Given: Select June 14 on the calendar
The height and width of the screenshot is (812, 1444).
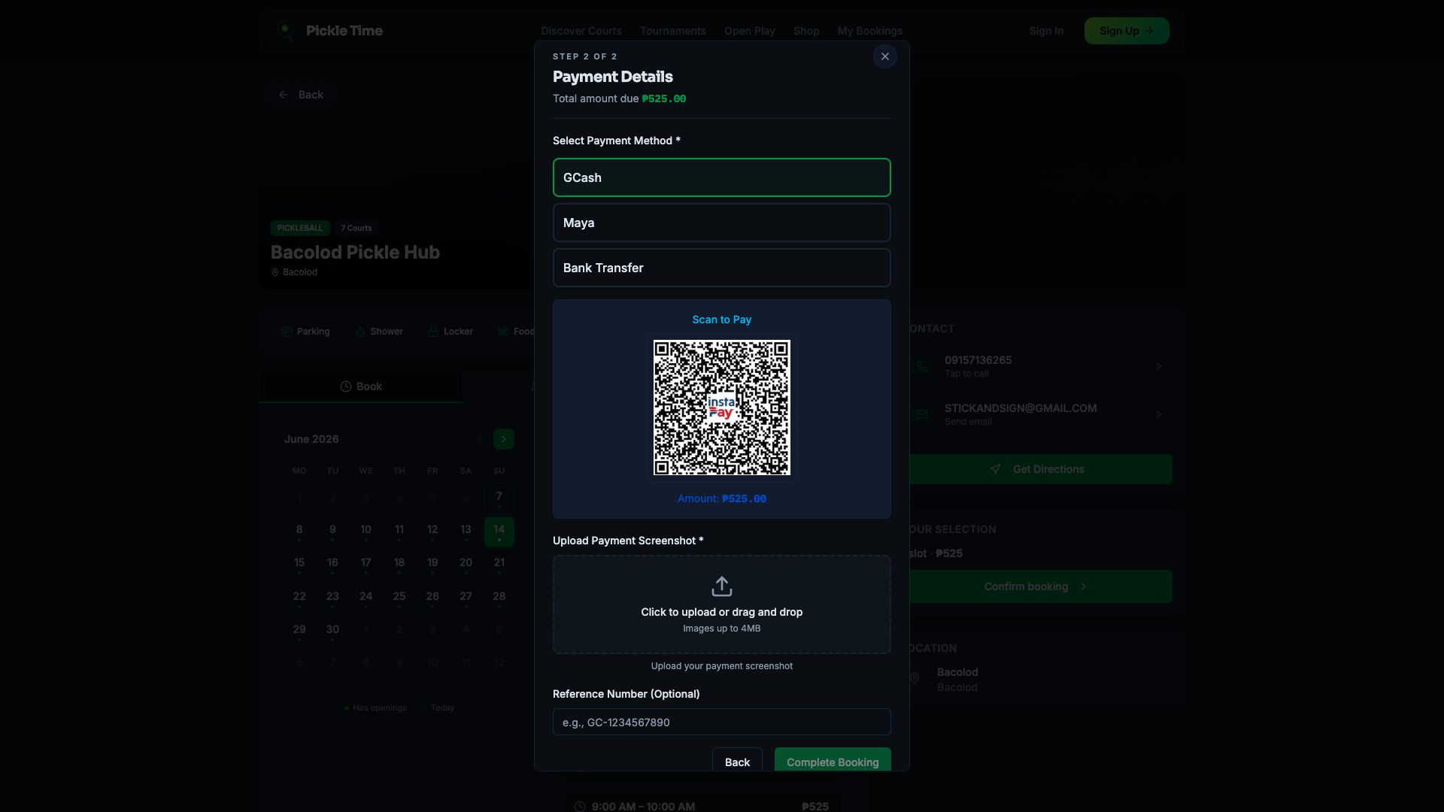Looking at the screenshot, I should 499,531.
